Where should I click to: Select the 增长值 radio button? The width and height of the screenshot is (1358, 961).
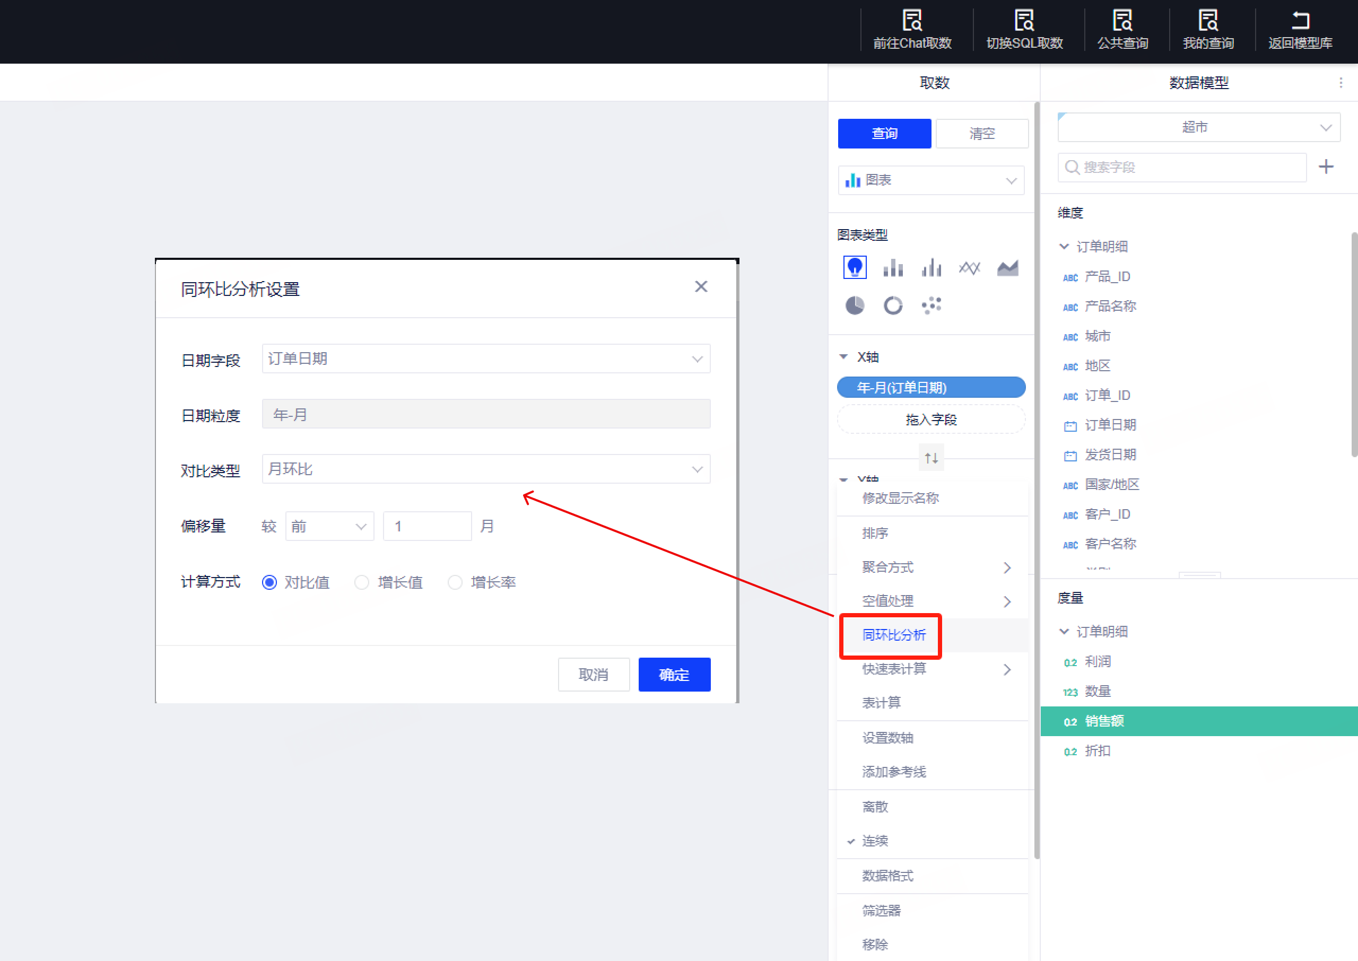(362, 582)
